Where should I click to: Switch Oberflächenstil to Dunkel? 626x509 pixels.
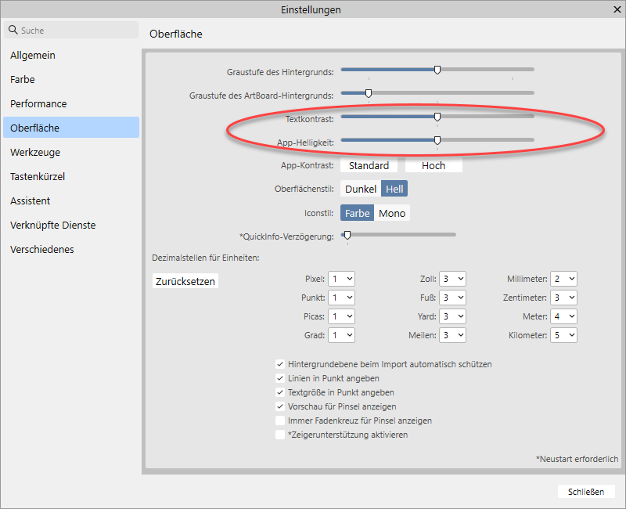tap(361, 189)
